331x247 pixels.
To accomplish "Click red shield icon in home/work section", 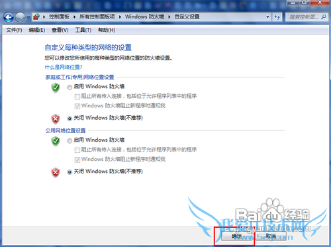I will pyautogui.click(x=56, y=119).
